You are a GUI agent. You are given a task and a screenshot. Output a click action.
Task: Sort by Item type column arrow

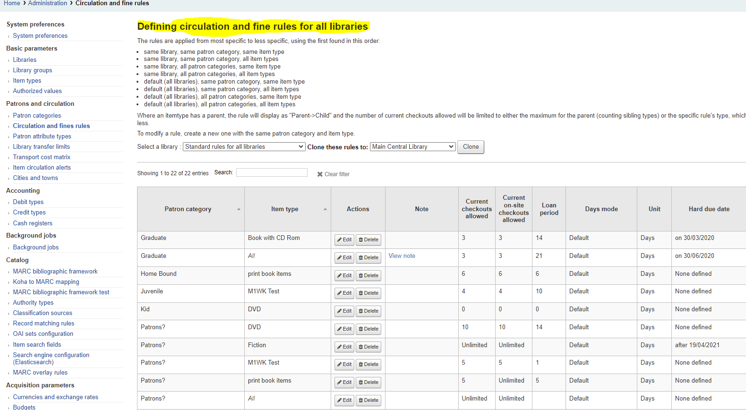click(325, 209)
